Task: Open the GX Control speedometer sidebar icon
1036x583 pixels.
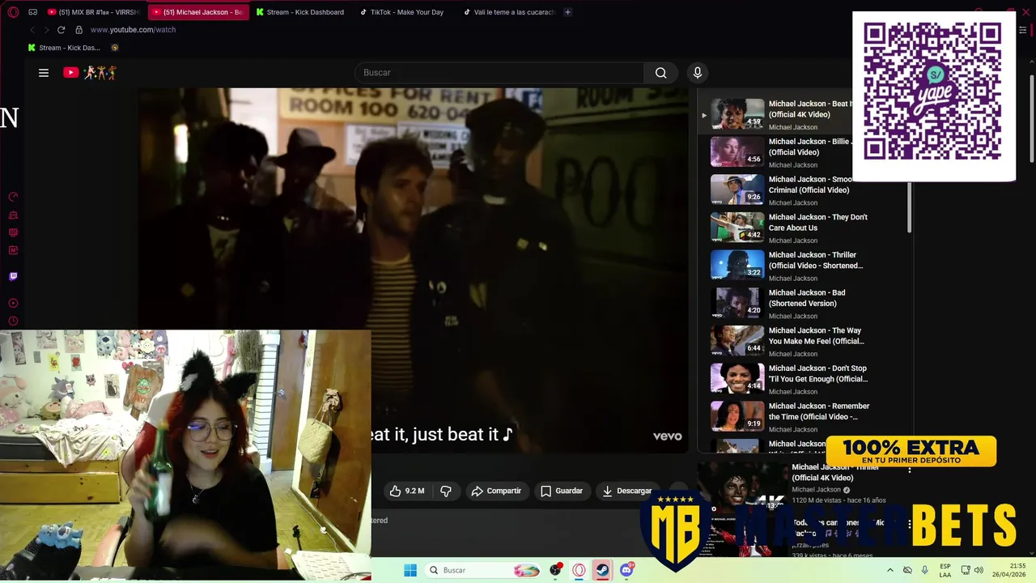Action: tap(13, 197)
